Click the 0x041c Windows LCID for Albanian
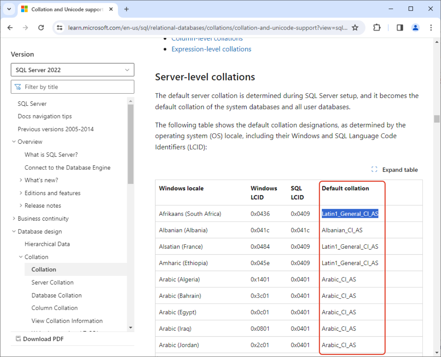This screenshot has width=441, height=357. (x=260, y=230)
